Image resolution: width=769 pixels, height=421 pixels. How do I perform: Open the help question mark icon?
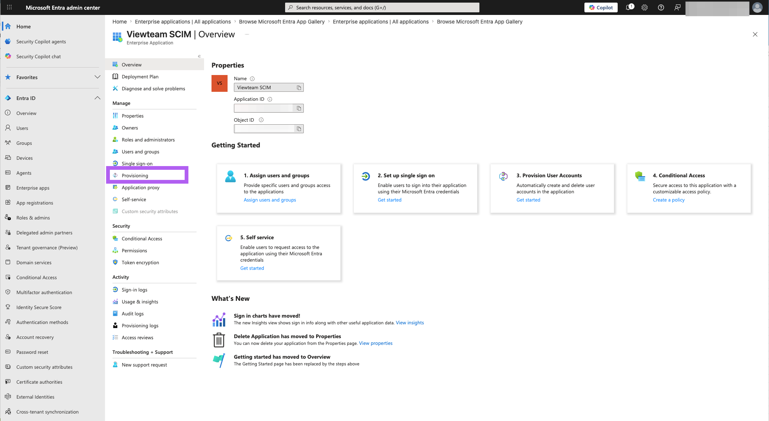661,7
